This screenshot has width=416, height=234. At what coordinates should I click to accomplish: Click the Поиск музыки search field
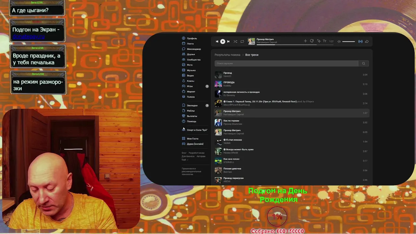click(286, 63)
